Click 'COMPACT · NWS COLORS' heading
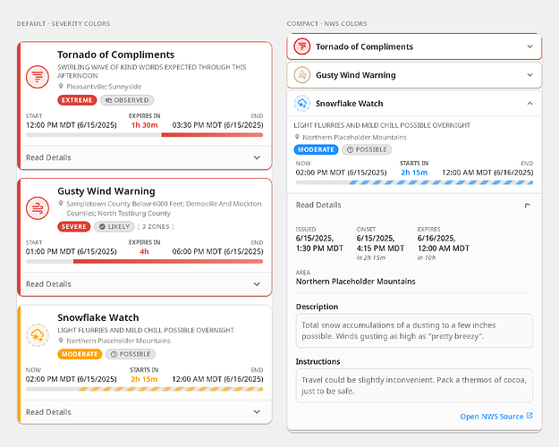Image resolution: width=559 pixels, height=447 pixels. click(327, 23)
